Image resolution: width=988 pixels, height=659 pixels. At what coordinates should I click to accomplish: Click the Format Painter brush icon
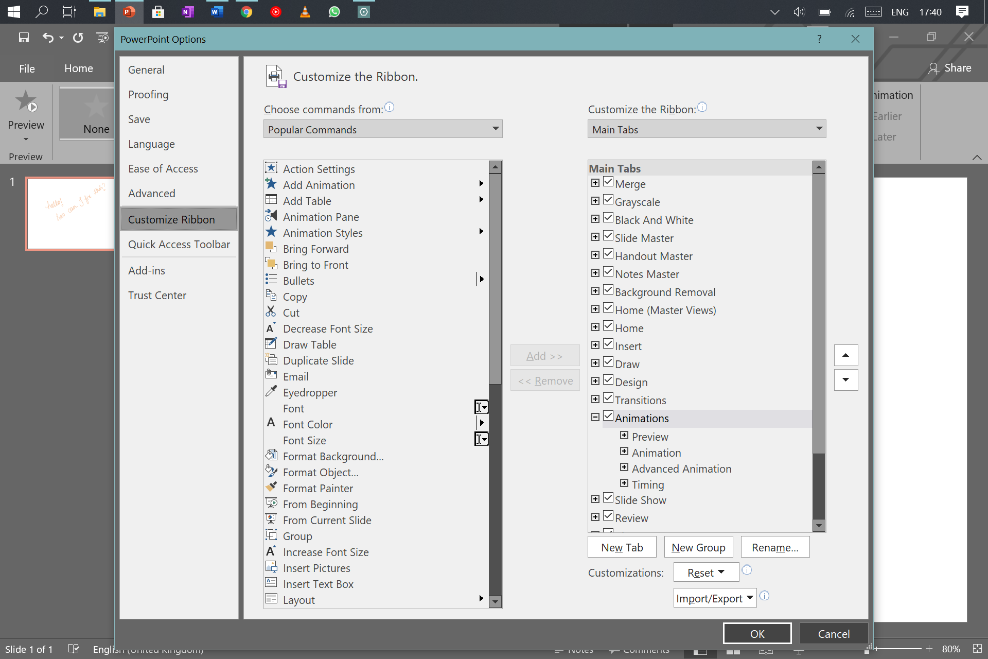pyautogui.click(x=271, y=487)
